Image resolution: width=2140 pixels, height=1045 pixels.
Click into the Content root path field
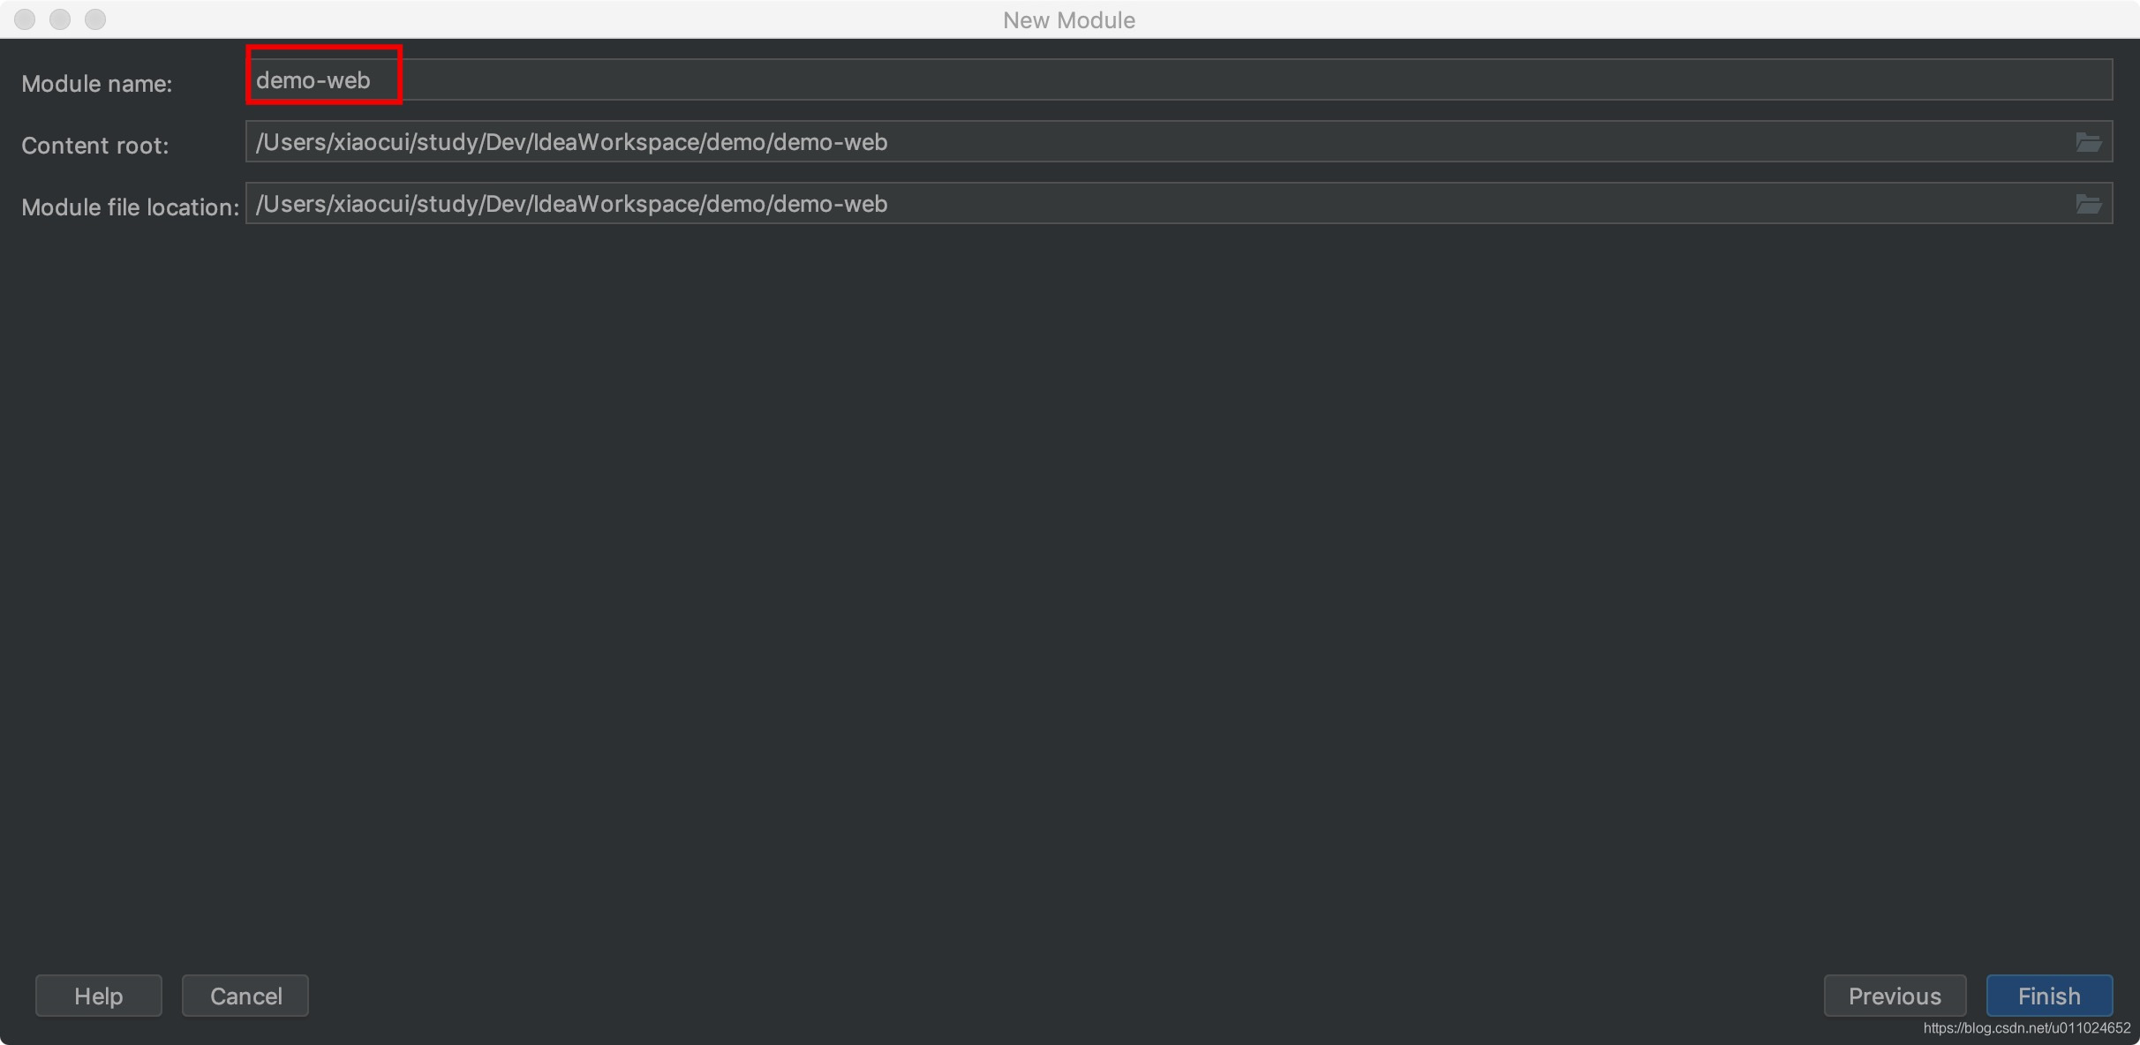tap(1413, 142)
